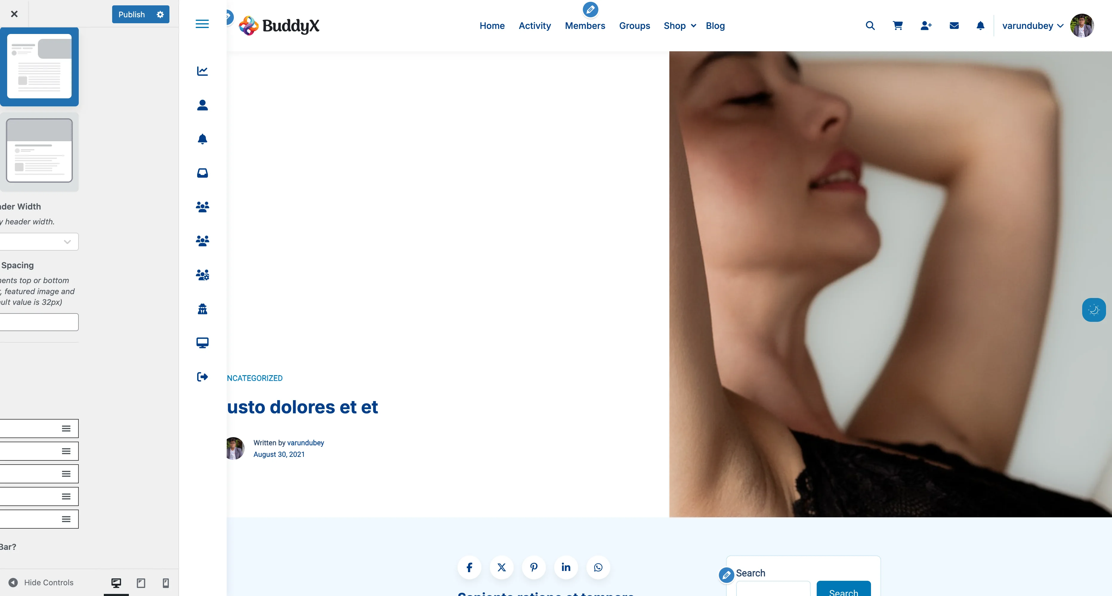Image resolution: width=1112 pixels, height=596 pixels.
Task: Click the Search widget text input
Action: (x=773, y=589)
